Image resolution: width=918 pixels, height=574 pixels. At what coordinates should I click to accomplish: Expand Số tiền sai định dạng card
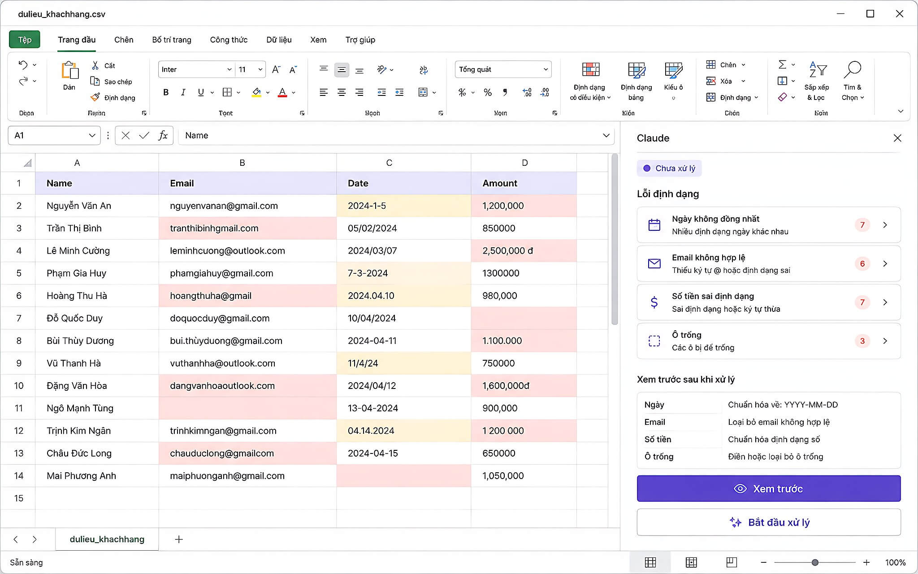(x=768, y=302)
